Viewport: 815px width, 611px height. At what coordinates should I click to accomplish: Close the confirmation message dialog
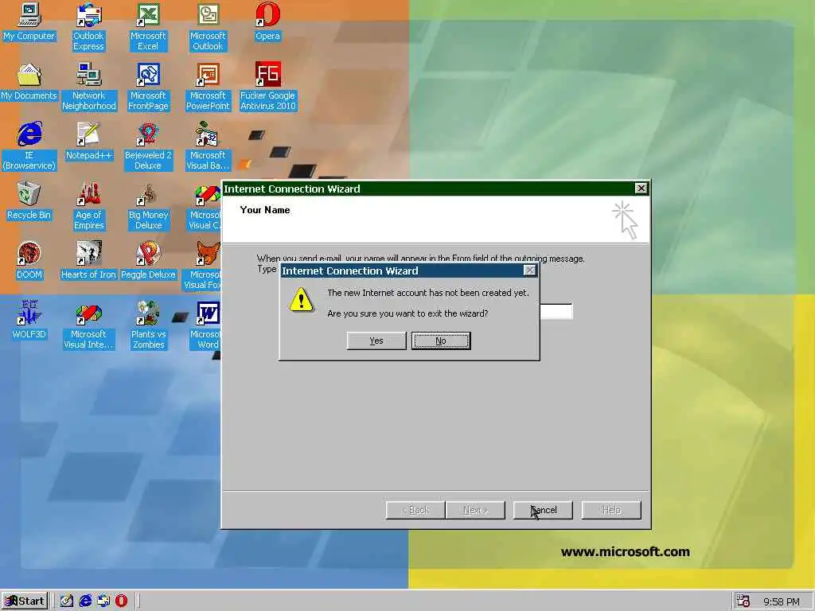pyautogui.click(x=529, y=270)
